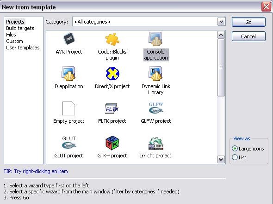Click the "D application" label
This screenshot has width=273, height=204.
pos(69,86)
